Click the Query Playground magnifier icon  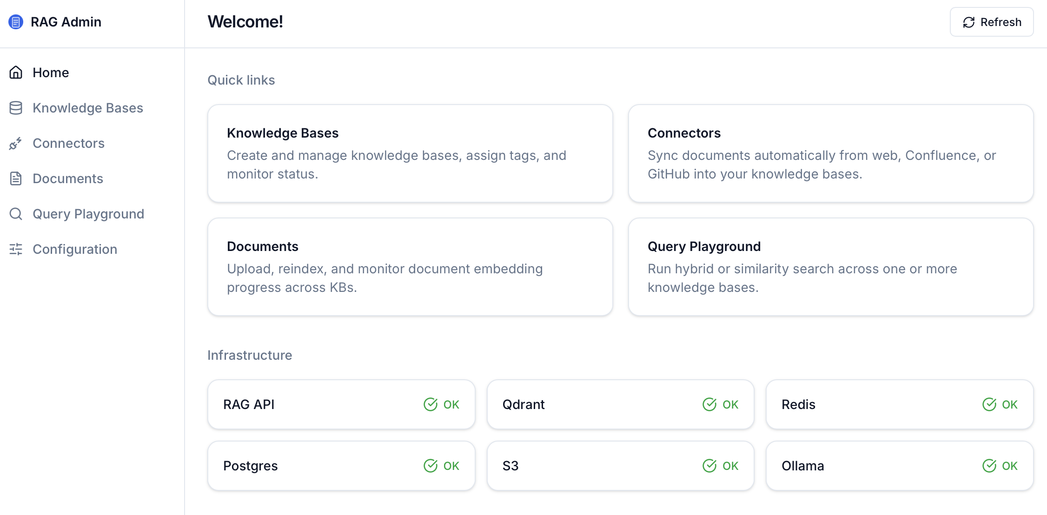[x=16, y=214]
